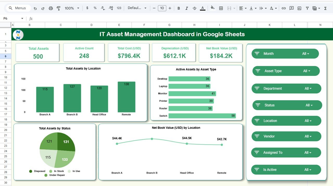Open the text color picker
This screenshot has width=333, height=186.
pyautogui.click(x=203, y=8)
